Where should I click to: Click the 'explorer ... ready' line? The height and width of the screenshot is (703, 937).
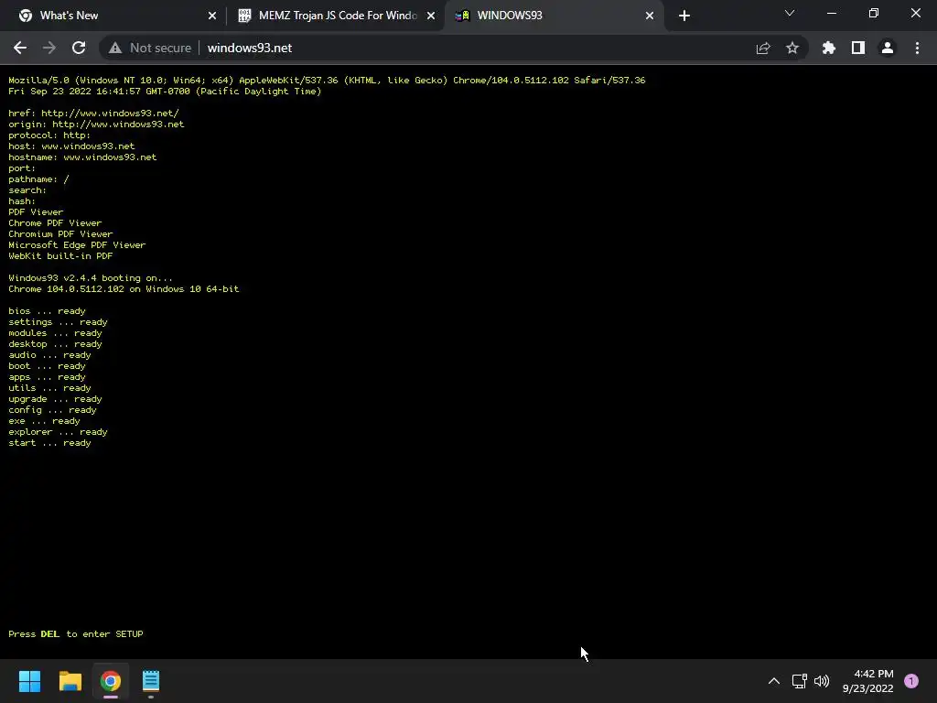tap(58, 432)
